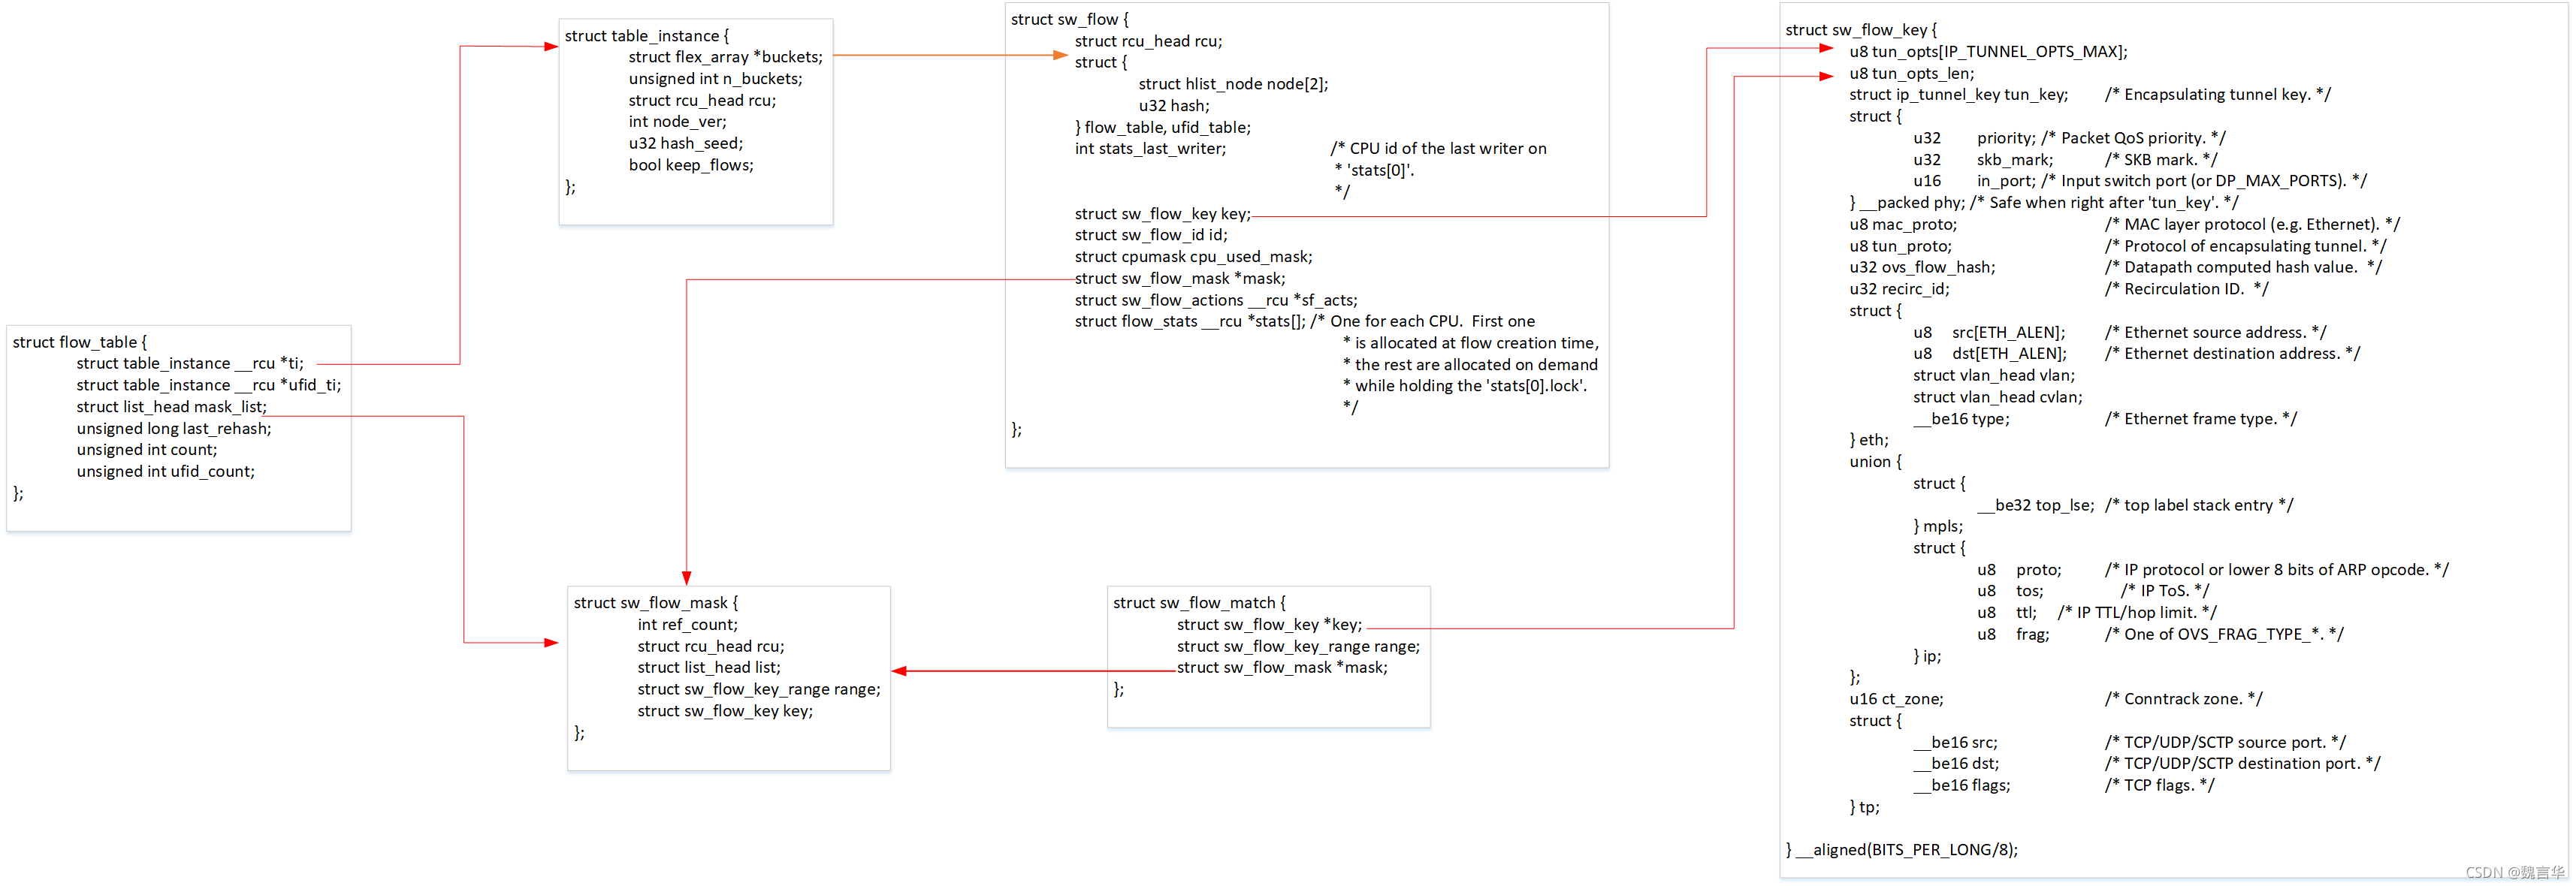Click the struct sw_flow_key header text
Screen dimensions: 2576x886
pyautogui.click(x=1861, y=30)
